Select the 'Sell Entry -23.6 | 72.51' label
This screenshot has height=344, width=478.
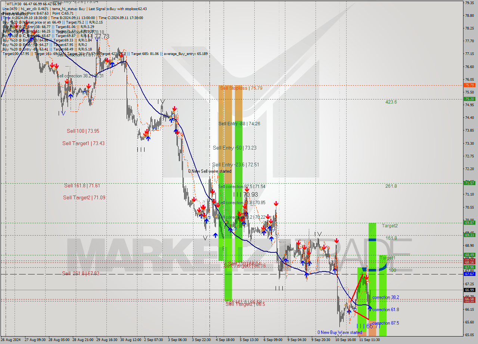pos(236,165)
